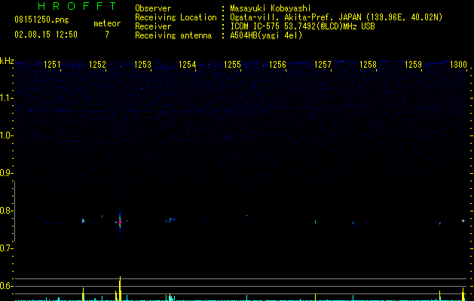This screenshot has width=474, height=301.
Task: Click the 1251 time marker
Action: (52, 65)
